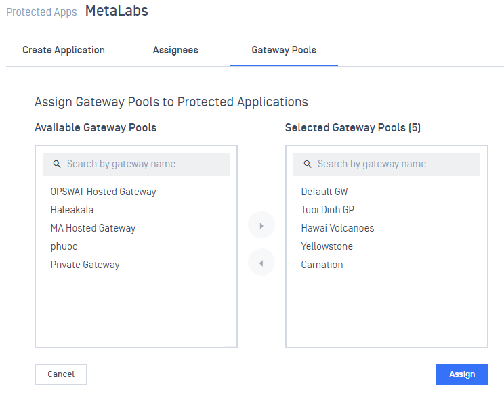Select the Haleakala gateway pool

point(72,210)
